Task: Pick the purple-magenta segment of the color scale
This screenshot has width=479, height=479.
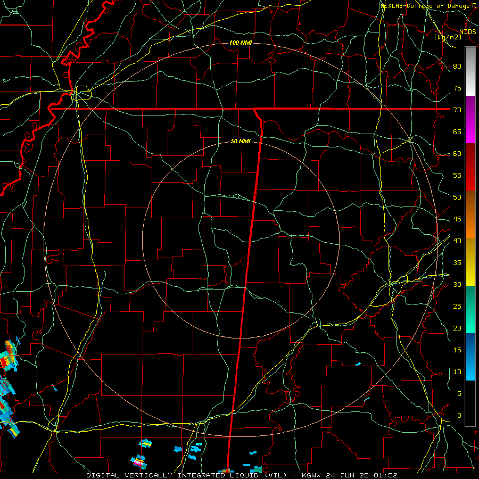Action: [x=470, y=119]
